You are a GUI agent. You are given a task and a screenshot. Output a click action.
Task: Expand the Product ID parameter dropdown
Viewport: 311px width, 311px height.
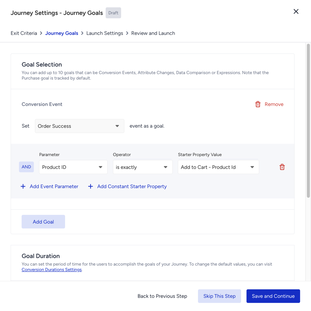click(73, 167)
